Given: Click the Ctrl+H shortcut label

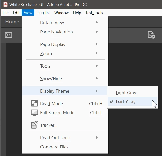Looking at the screenshot, I should pos(96,104).
